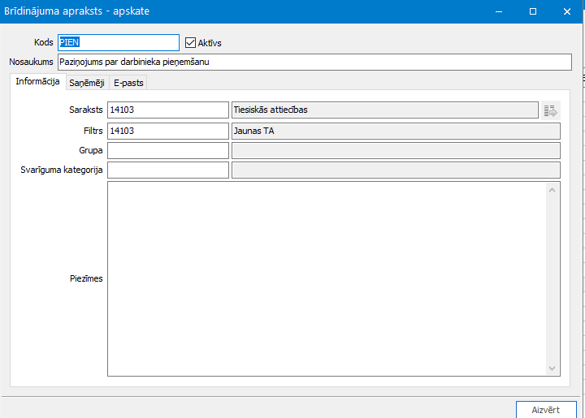Image resolution: width=585 pixels, height=418 pixels.
Task: Click the Piezīmes scrollbar down arrow
Action: coord(552,368)
